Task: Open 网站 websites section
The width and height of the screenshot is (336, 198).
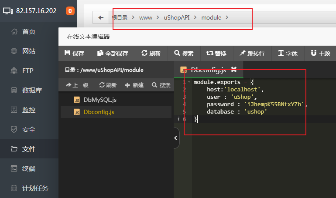Action: pos(23,51)
